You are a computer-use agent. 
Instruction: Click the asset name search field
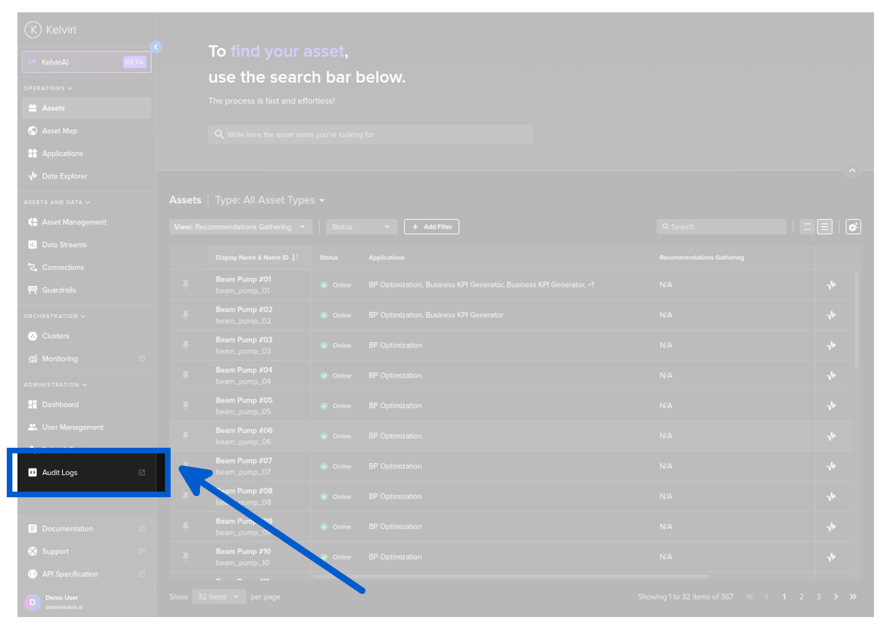coord(371,135)
